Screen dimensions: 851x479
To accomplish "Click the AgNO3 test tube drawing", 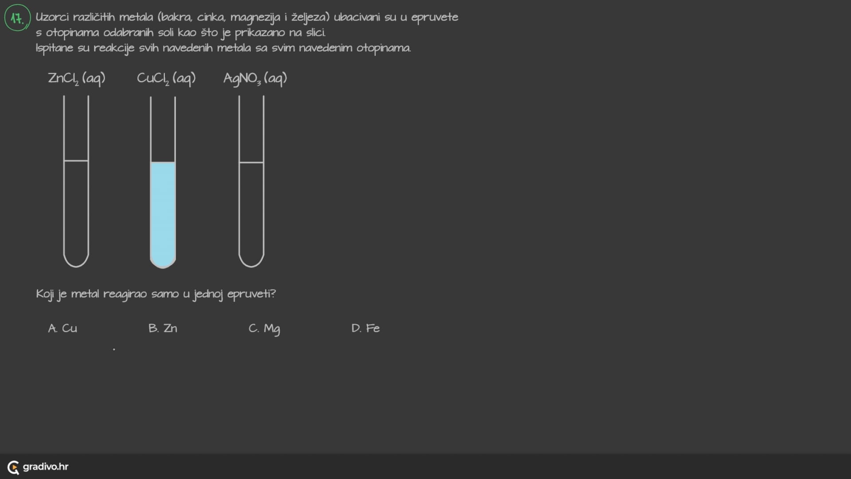I will click(251, 181).
